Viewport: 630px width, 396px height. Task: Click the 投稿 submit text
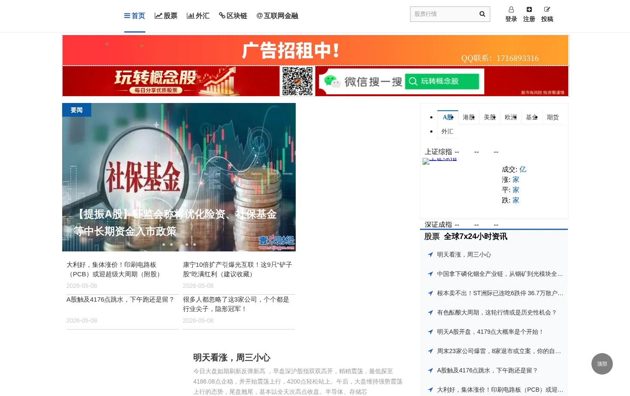pos(547,19)
